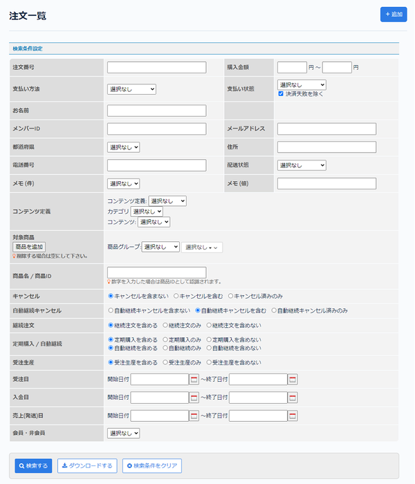Select 継続注文を含める radio button
The width and height of the screenshot is (415, 484).
111,325
